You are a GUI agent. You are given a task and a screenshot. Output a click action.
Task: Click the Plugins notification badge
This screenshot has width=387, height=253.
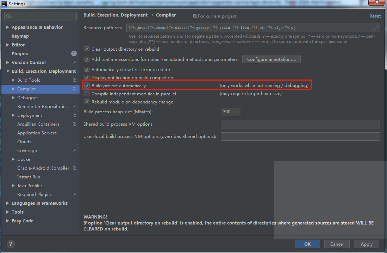(x=73, y=53)
